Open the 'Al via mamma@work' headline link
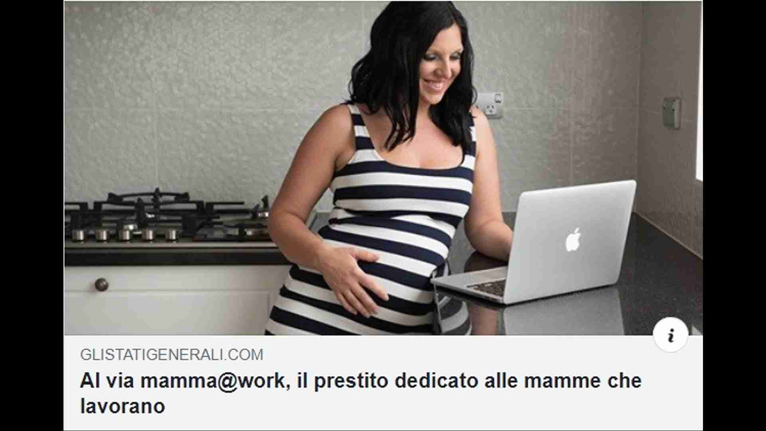The width and height of the screenshot is (766, 431). pos(360,393)
